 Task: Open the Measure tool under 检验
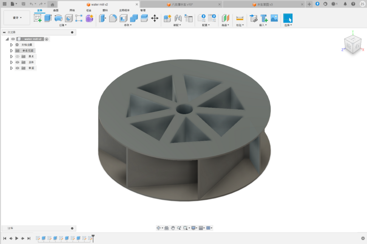(240, 18)
